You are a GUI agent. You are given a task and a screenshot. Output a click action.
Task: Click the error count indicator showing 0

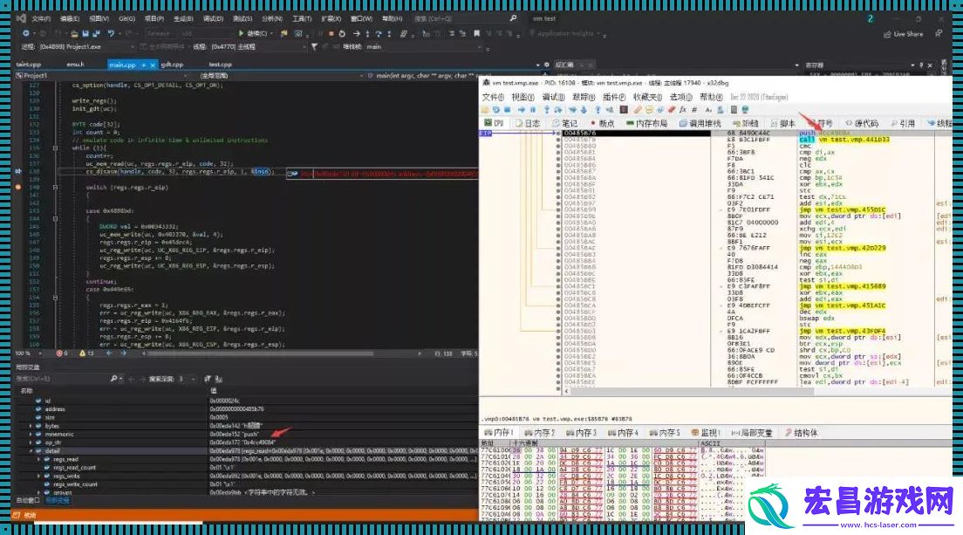coord(62,353)
